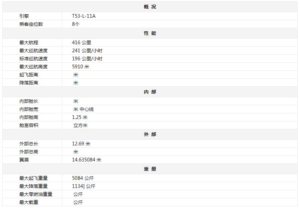The height and width of the screenshot is (208, 300).
Task: Select the 12.69 米 overall length value
Action: [x=81, y=144]
